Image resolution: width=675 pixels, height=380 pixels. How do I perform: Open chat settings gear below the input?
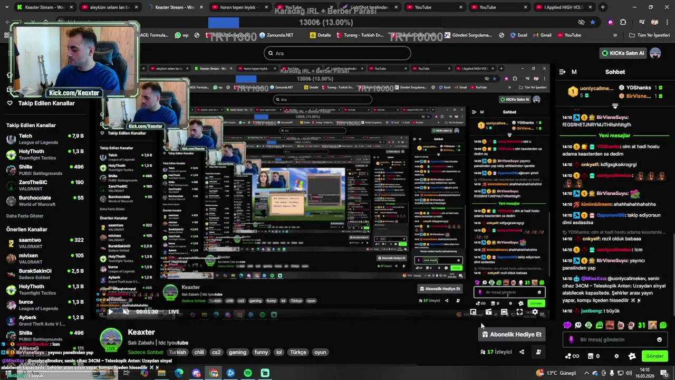616,356
